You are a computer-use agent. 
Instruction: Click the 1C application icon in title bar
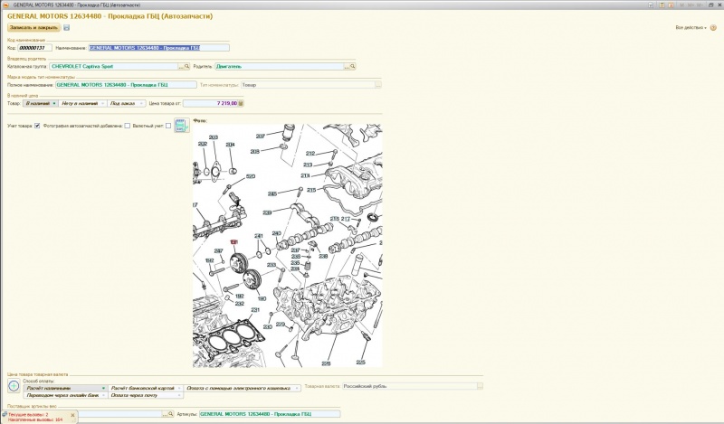[x=5, y=5]
